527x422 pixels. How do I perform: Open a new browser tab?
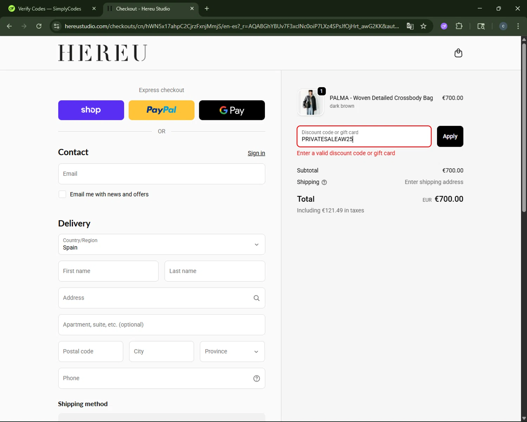pos(207,8)
